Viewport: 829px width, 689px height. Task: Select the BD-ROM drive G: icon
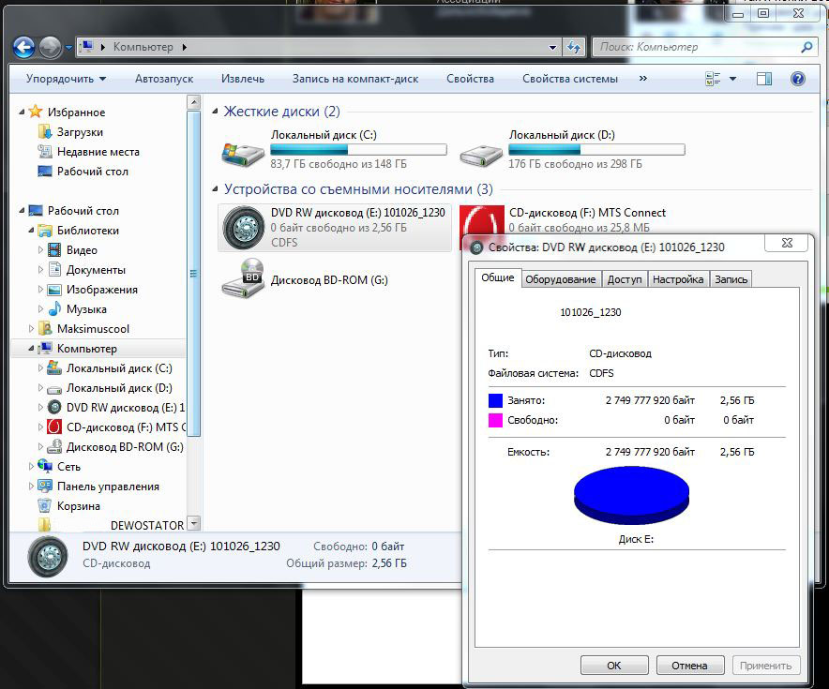(243, 279)
